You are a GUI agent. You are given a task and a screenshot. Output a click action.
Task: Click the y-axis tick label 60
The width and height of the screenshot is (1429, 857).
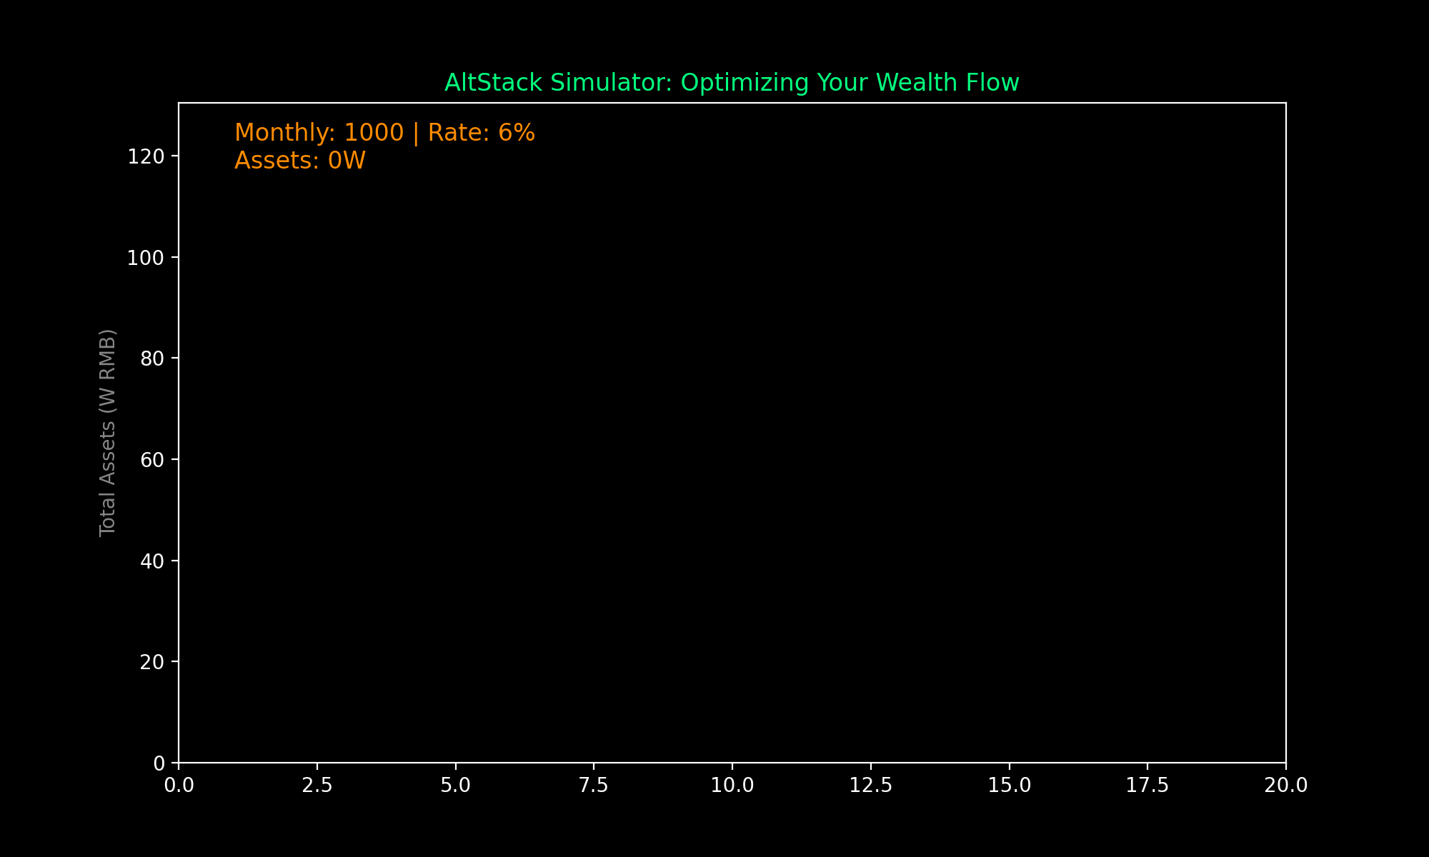click(x=152, y=460)
